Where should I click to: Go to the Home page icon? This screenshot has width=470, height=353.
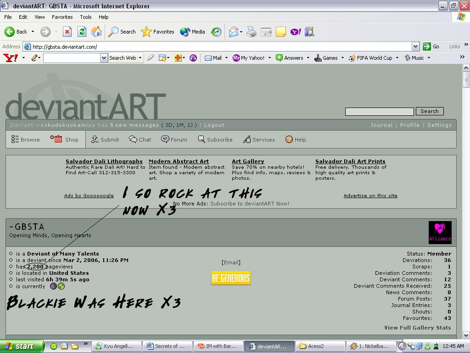(96, 32)
